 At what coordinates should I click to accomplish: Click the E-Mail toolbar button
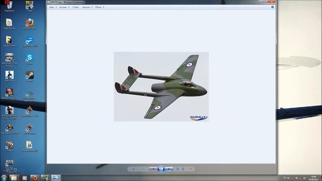(x=75, y=7)
